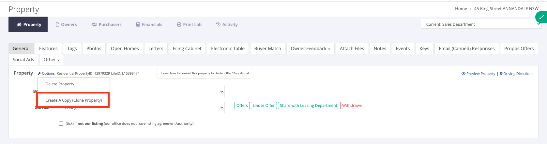Switch to the Financials tab

pyautogui.click(x=149, y=24)
